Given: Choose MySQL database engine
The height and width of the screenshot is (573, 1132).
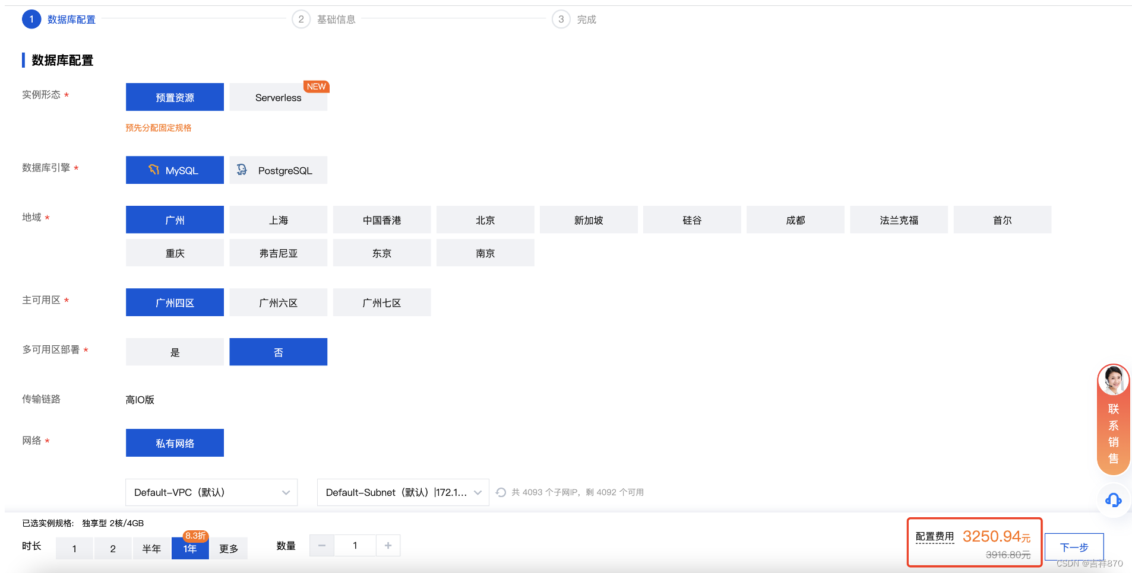Looking at the screenshot, I should [x=175, y=170].
